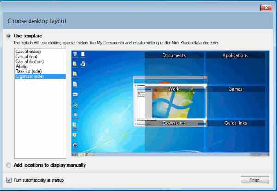Click the Quick links container in preview
This screenshot has width=277, height=191.
tap(235, 123)
